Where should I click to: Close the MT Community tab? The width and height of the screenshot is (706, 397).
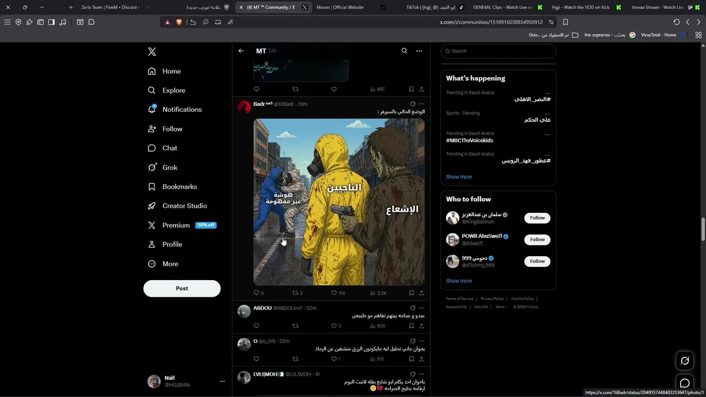[x=241, y=7]
